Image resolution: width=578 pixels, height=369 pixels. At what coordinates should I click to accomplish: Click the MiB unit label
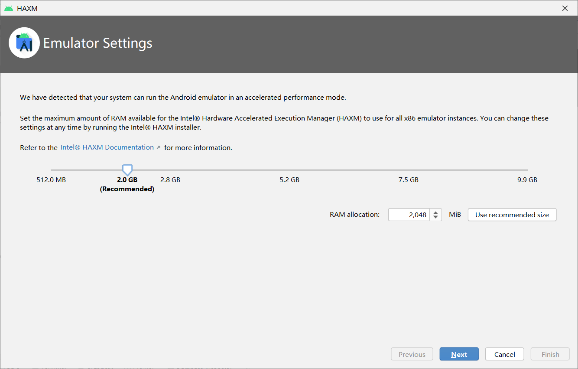tap(455, 215)
